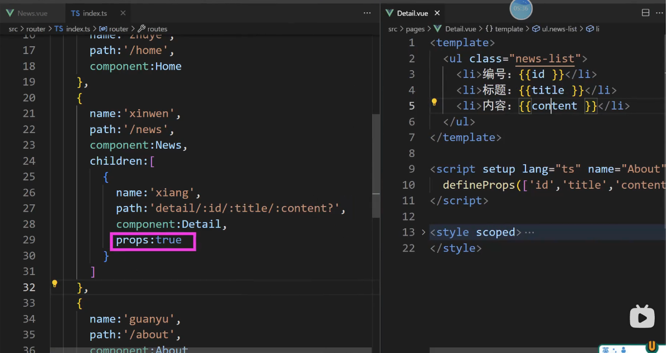Click the left editor horizontal scrollbar
This screenshot has height=353, width=667.
[x=211, y=350]
